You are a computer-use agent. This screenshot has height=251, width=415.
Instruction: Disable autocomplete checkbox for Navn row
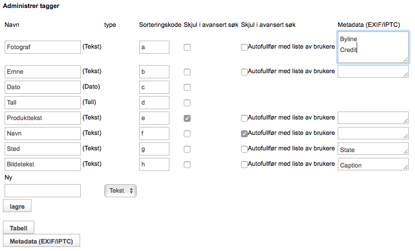[244, 134]
